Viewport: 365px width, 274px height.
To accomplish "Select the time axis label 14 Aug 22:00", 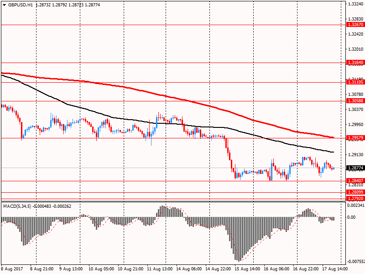I will 218,269.
